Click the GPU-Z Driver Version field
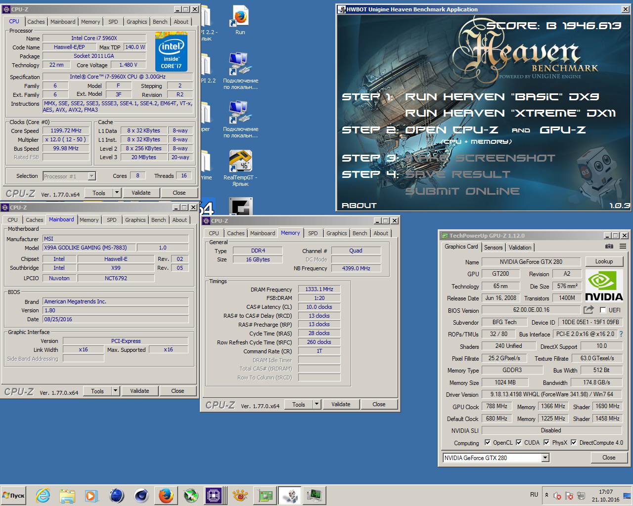The height and width of the screenshot is (506, 633). [551, 394]
